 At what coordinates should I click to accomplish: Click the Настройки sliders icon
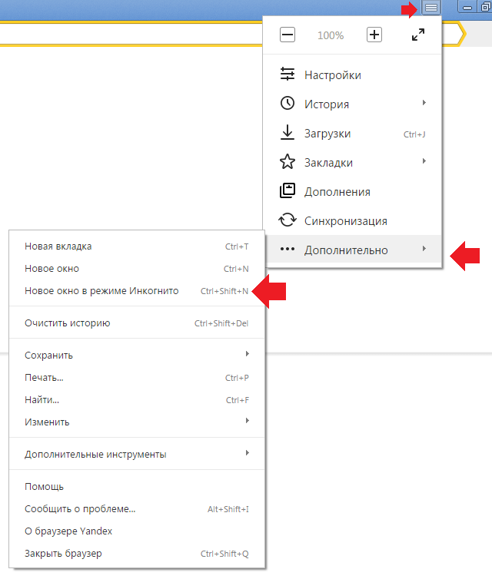pos(288,74)
